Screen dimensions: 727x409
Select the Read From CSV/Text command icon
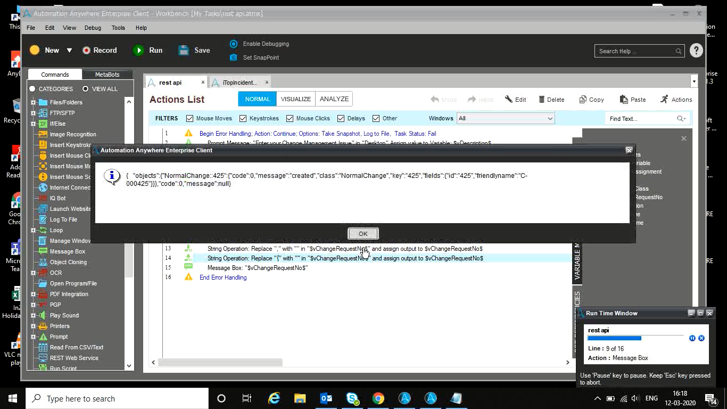pos(43,347)
